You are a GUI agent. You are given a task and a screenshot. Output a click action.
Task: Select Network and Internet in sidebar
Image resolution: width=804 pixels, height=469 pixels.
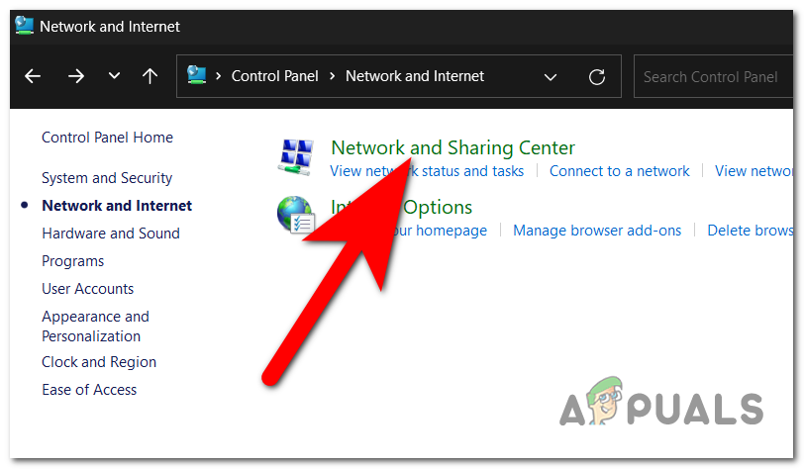[117, 206]
